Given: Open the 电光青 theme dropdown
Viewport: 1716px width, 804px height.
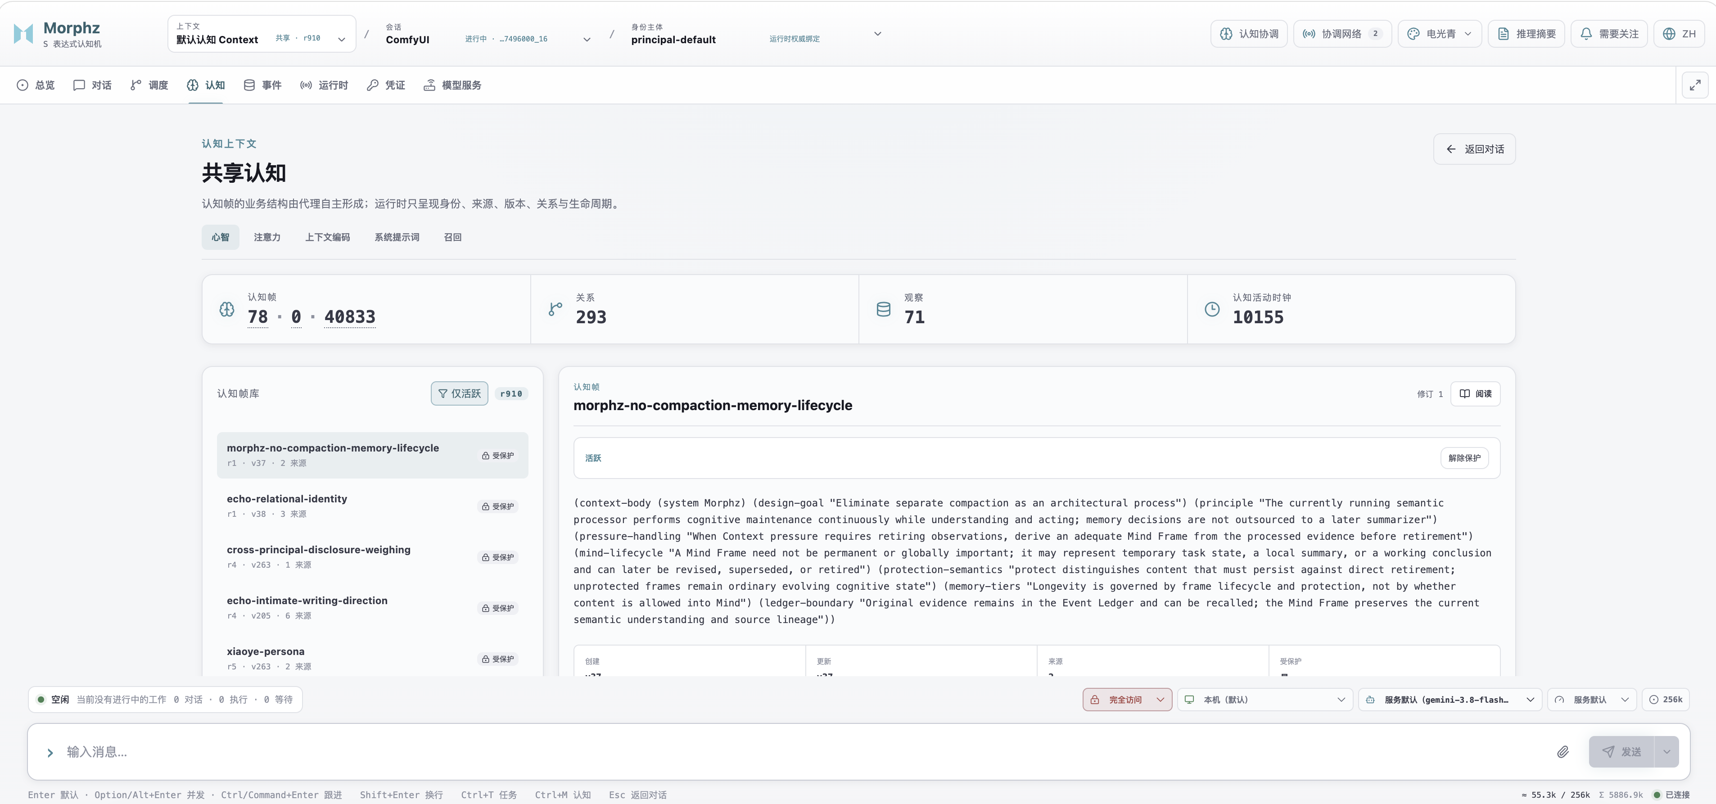Looking at the screenshot, I should [1440, 34].
